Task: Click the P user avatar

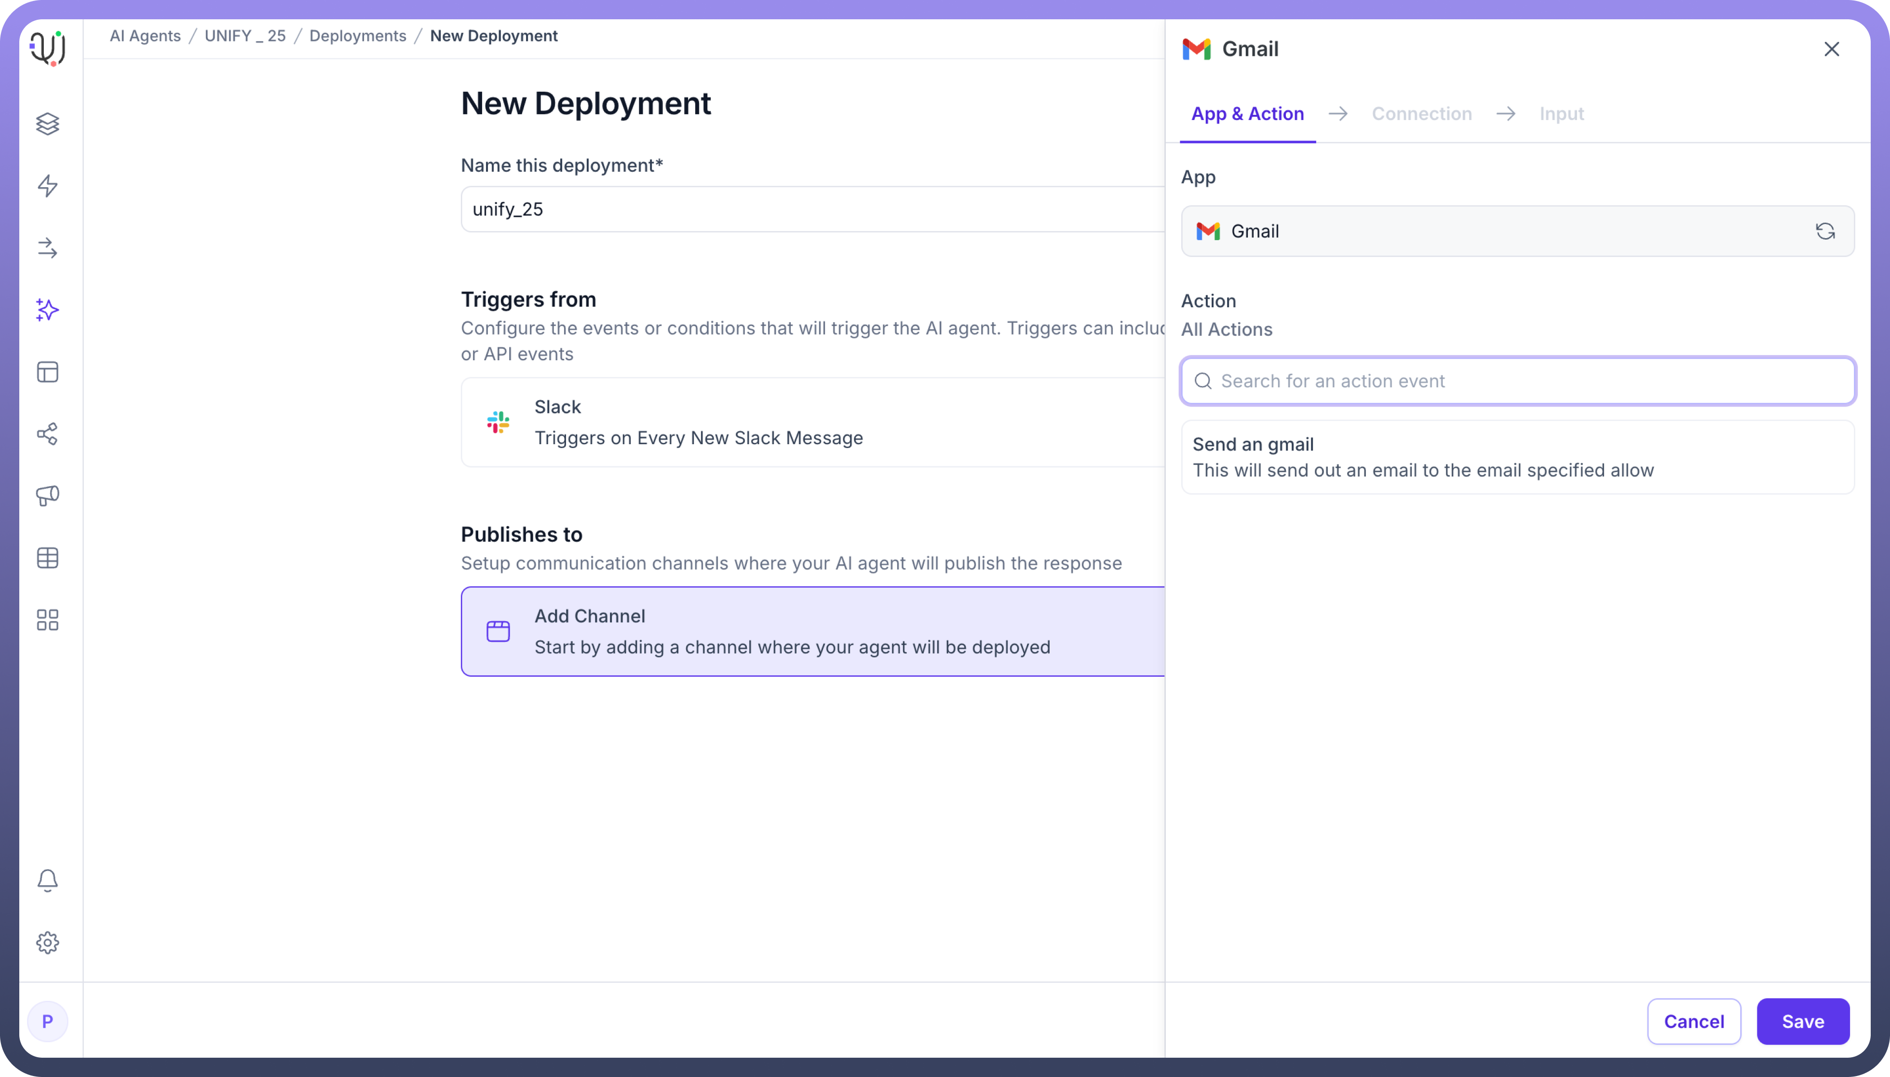Action: click(47, 1022)
